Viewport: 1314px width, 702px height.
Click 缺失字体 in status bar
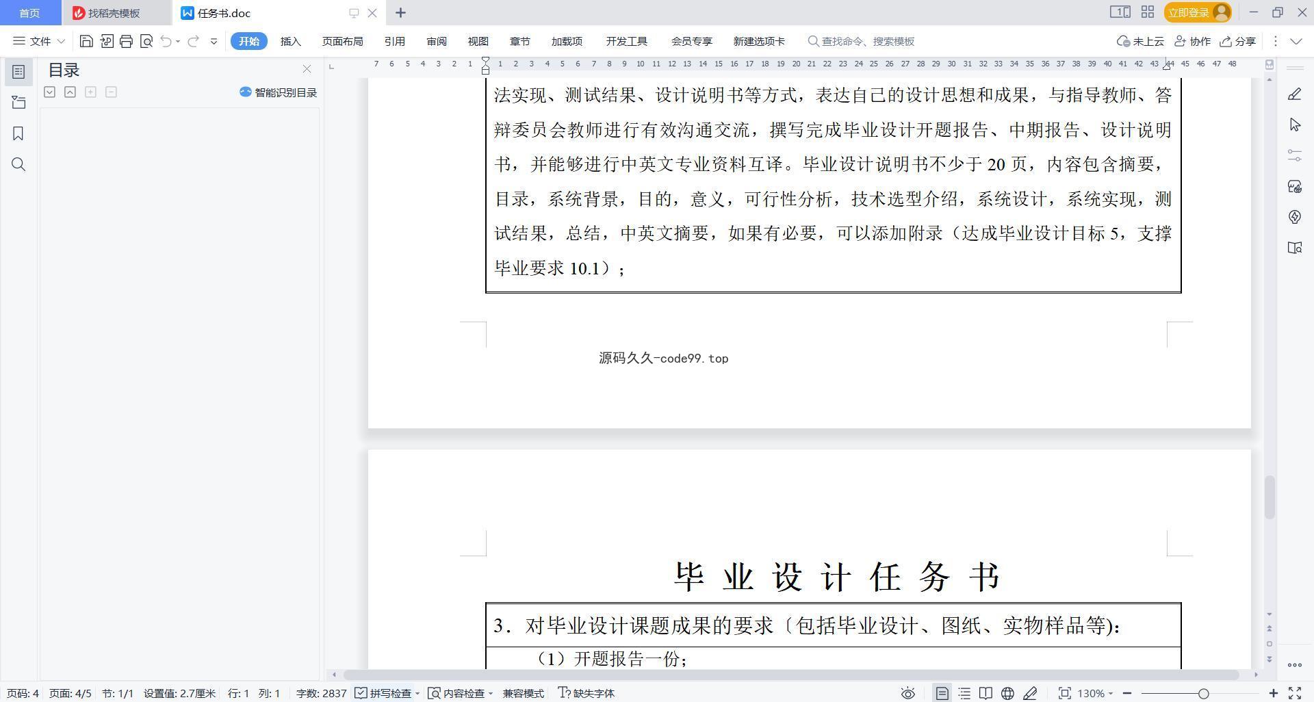coord(587,693)
